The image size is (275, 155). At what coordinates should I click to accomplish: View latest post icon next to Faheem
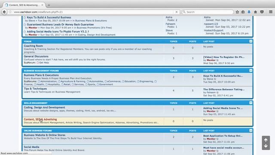click(218, 93)
